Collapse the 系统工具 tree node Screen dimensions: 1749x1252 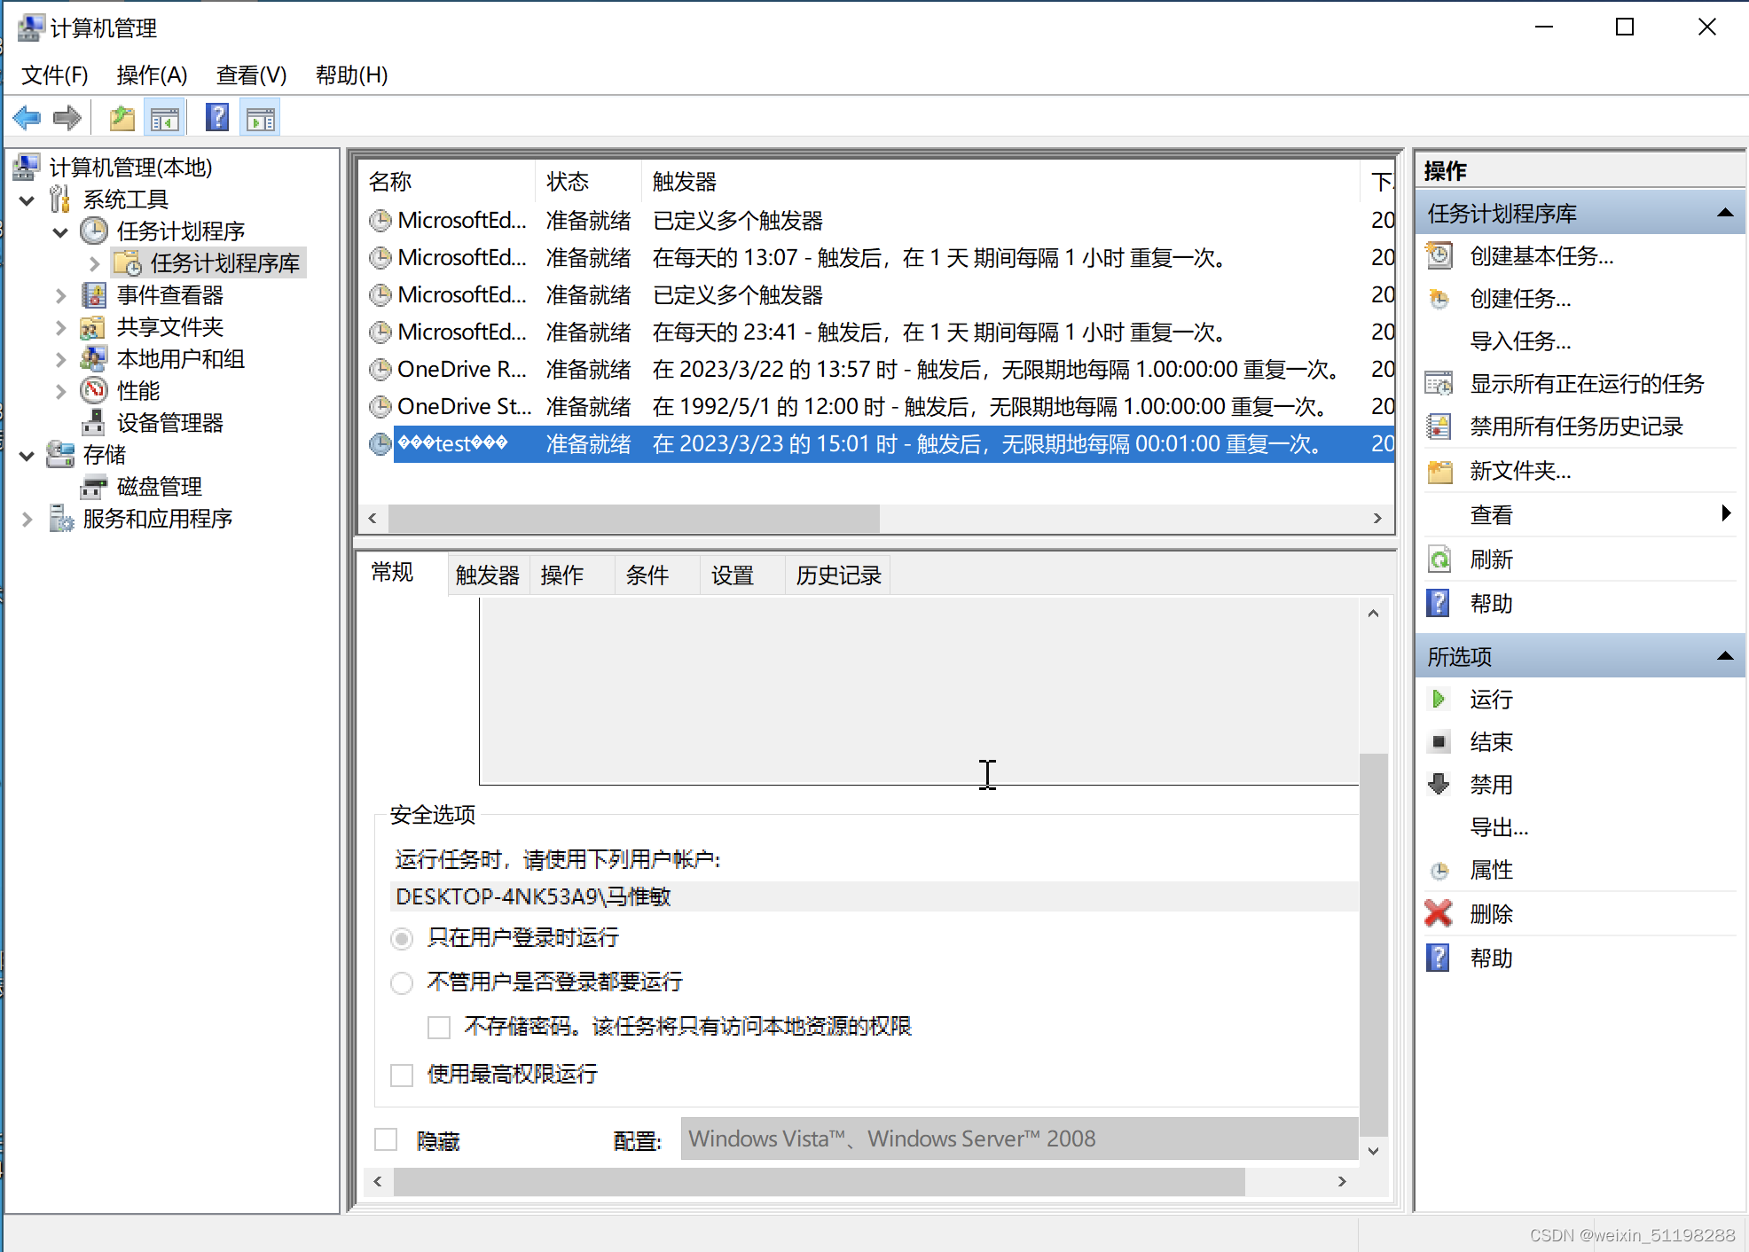[27, 200]
